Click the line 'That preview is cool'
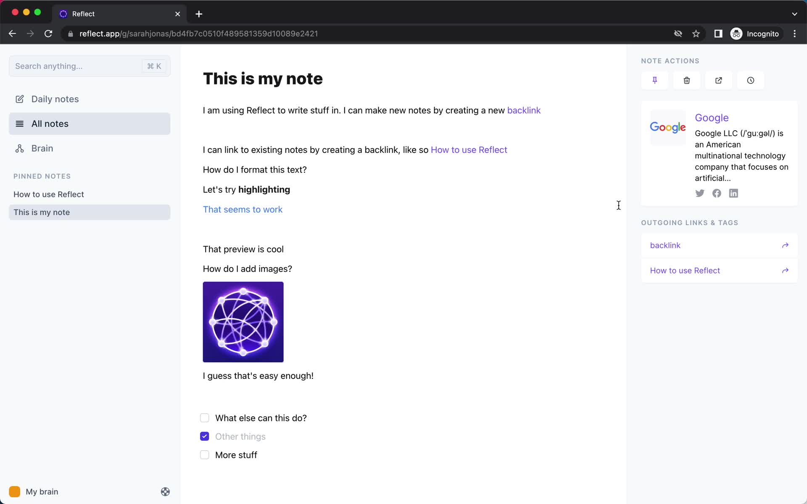This screenshot has height=504, width=807. [243, 249]
